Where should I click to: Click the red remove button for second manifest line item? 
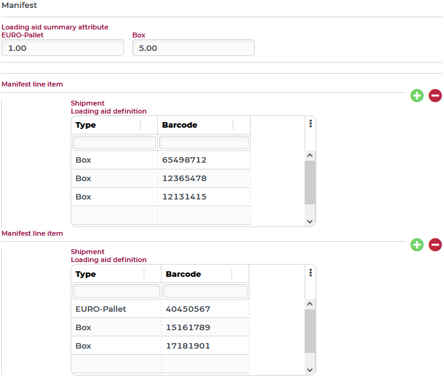tap(435, 245)
